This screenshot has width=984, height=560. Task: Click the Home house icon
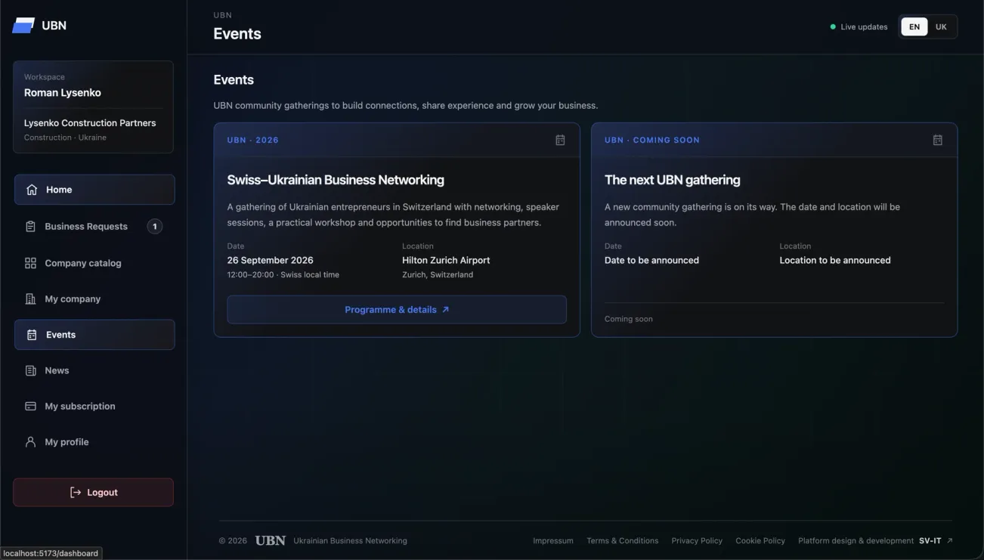(x=32, y=190)
